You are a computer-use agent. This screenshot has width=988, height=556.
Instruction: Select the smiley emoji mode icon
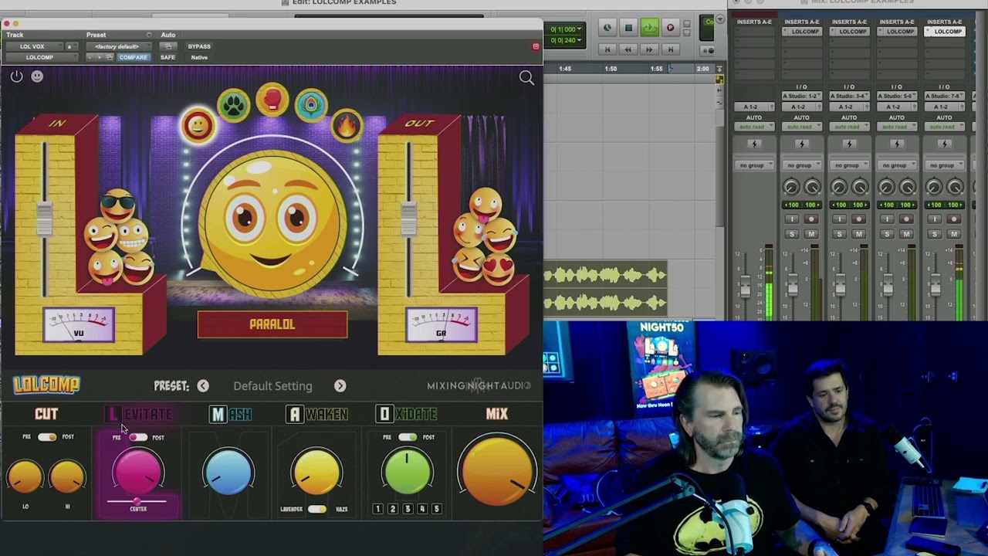click(x=198, y=125)
